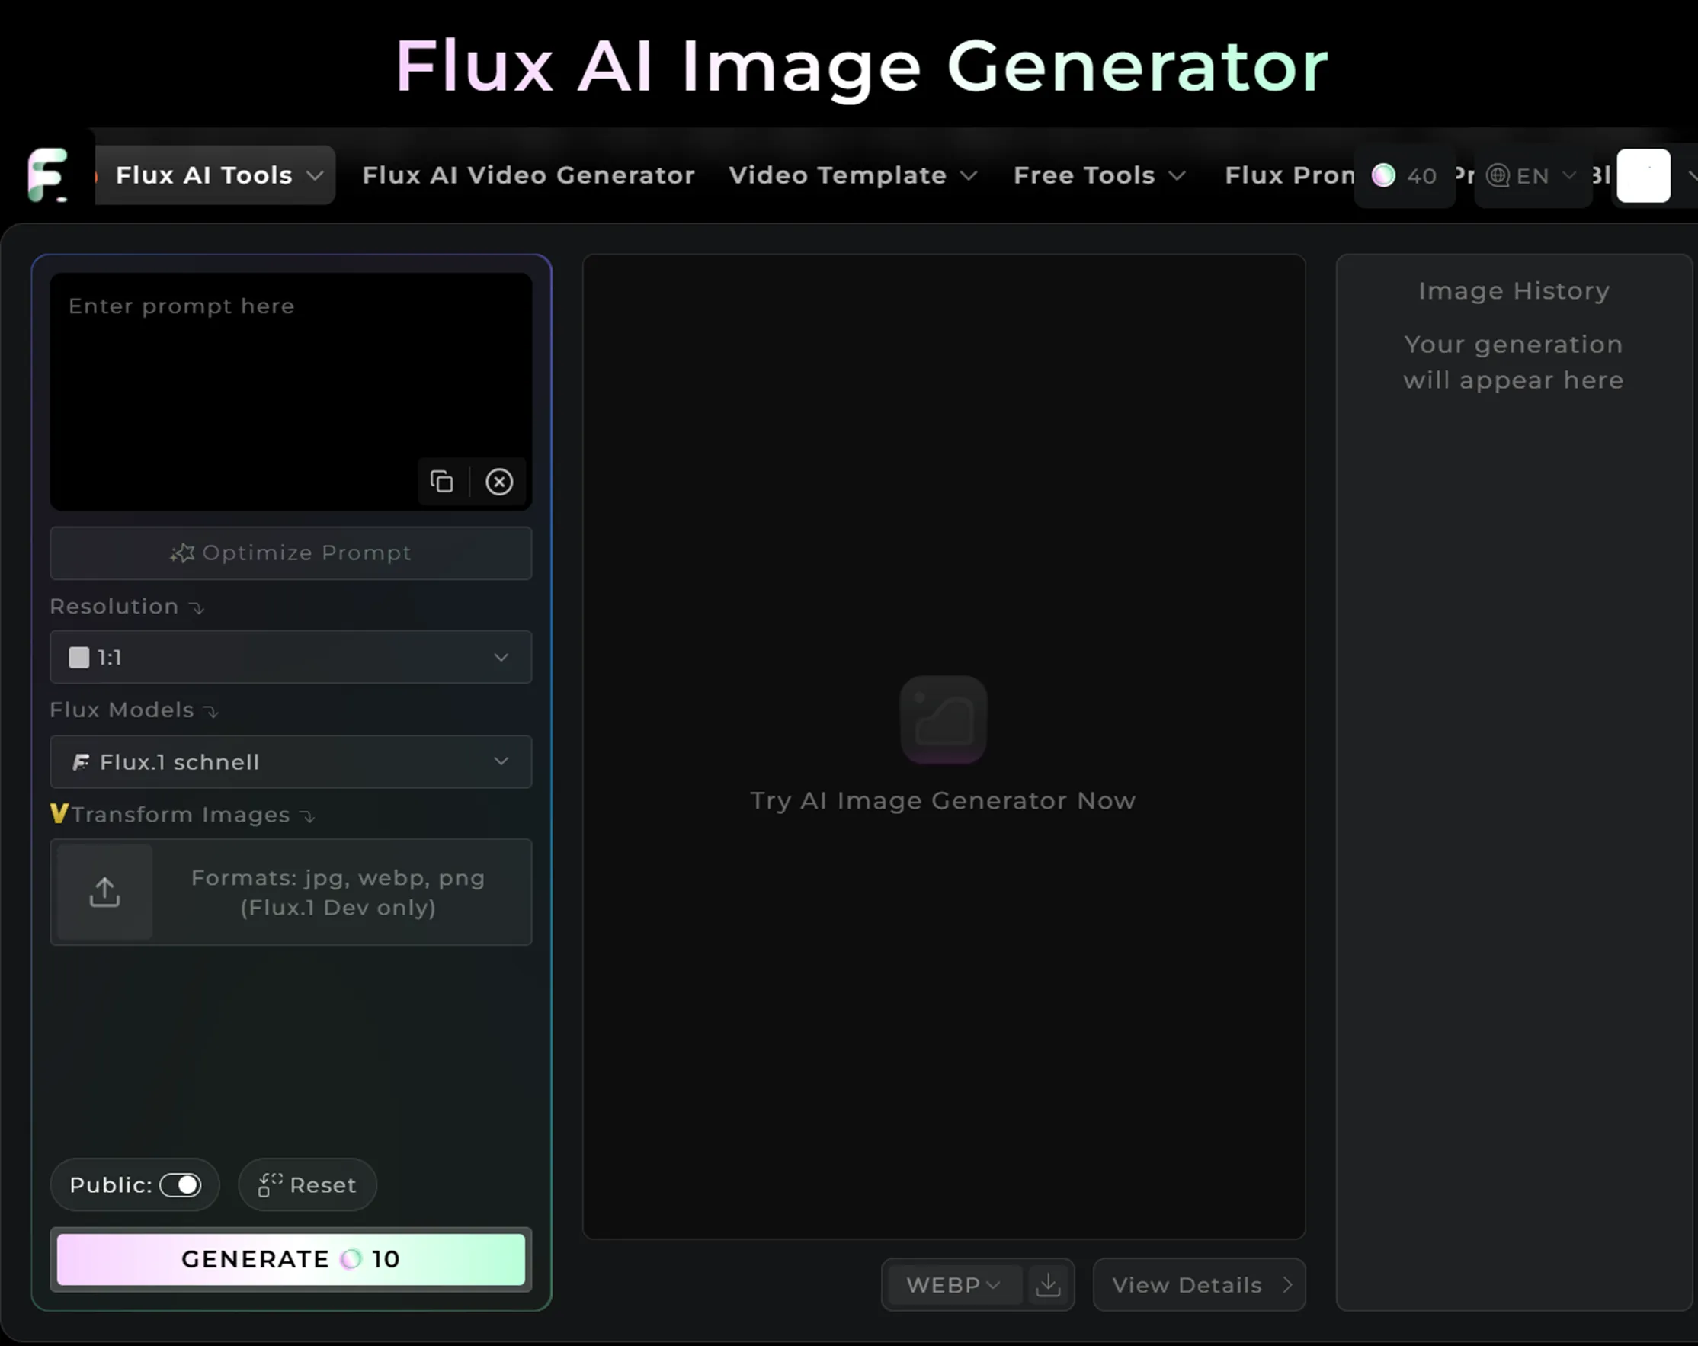The height and width of the screenshot is (1346, 1698).
Task: Open the Flux.1 schnell model dropdown
Action: [290, 761]
